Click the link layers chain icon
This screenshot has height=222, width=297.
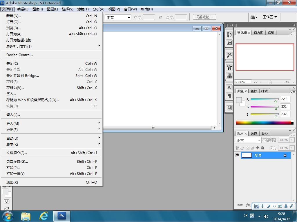240,205
